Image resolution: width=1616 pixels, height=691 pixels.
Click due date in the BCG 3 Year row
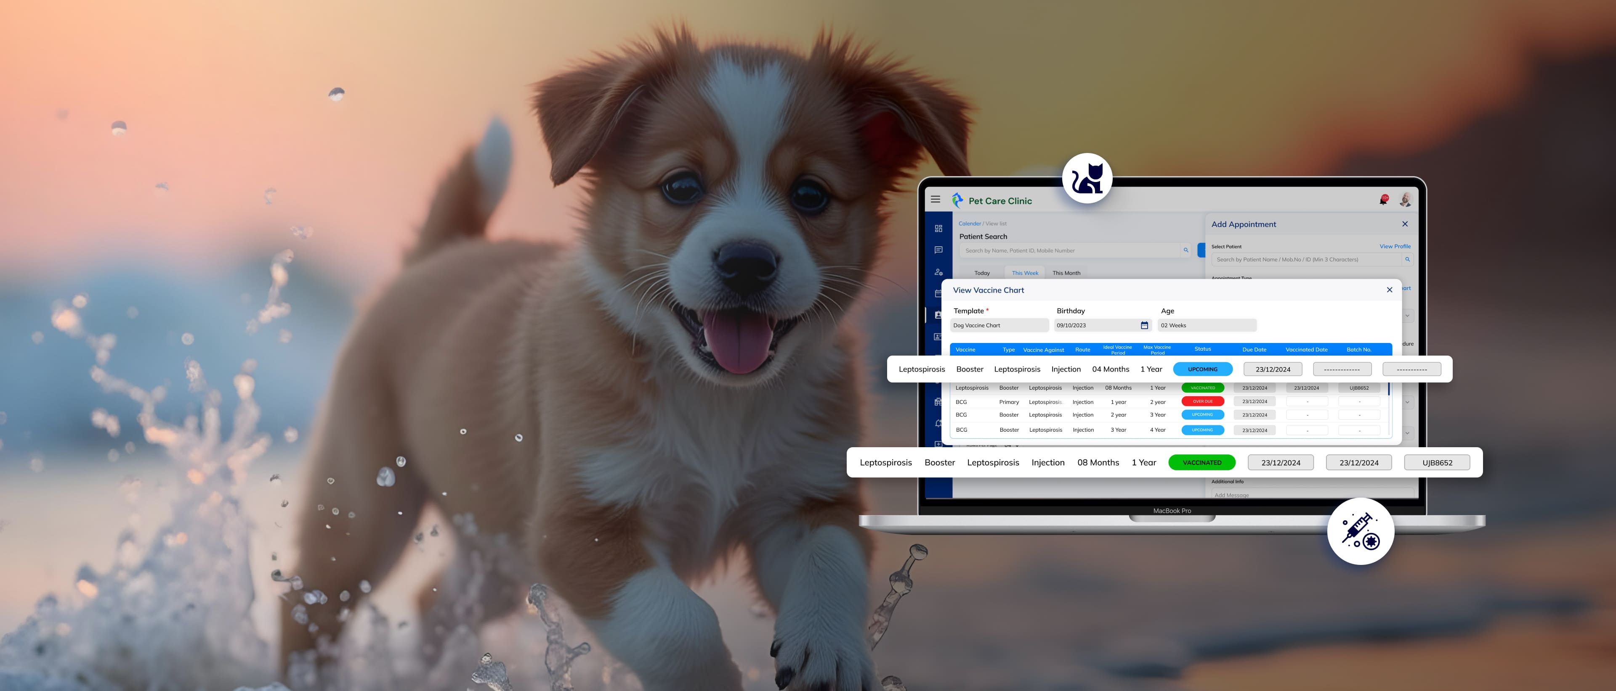pyautogui.click(x=1255, y=430)
